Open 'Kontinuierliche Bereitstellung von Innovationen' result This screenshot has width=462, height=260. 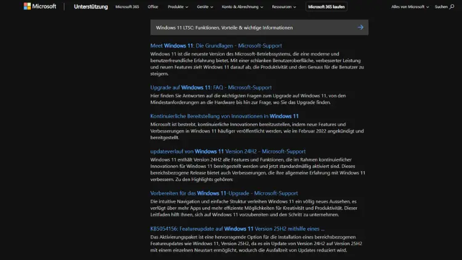tap(224, 116)
